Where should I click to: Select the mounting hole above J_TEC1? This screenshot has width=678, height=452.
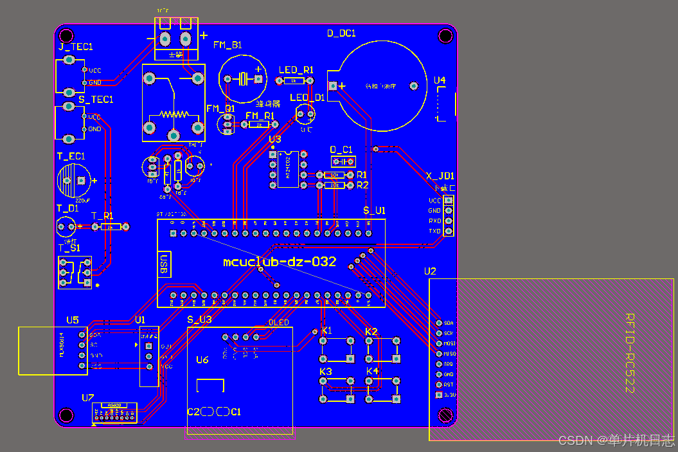coord(66,35)
